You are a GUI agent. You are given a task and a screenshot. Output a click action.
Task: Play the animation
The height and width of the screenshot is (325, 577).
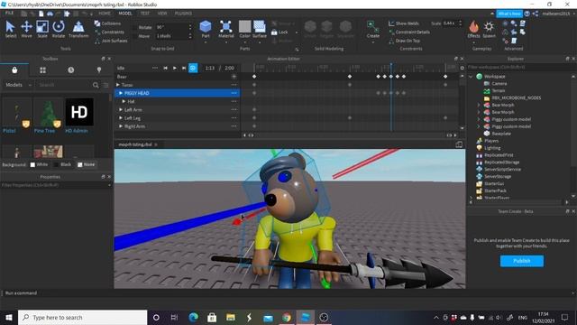click(174, 68)
